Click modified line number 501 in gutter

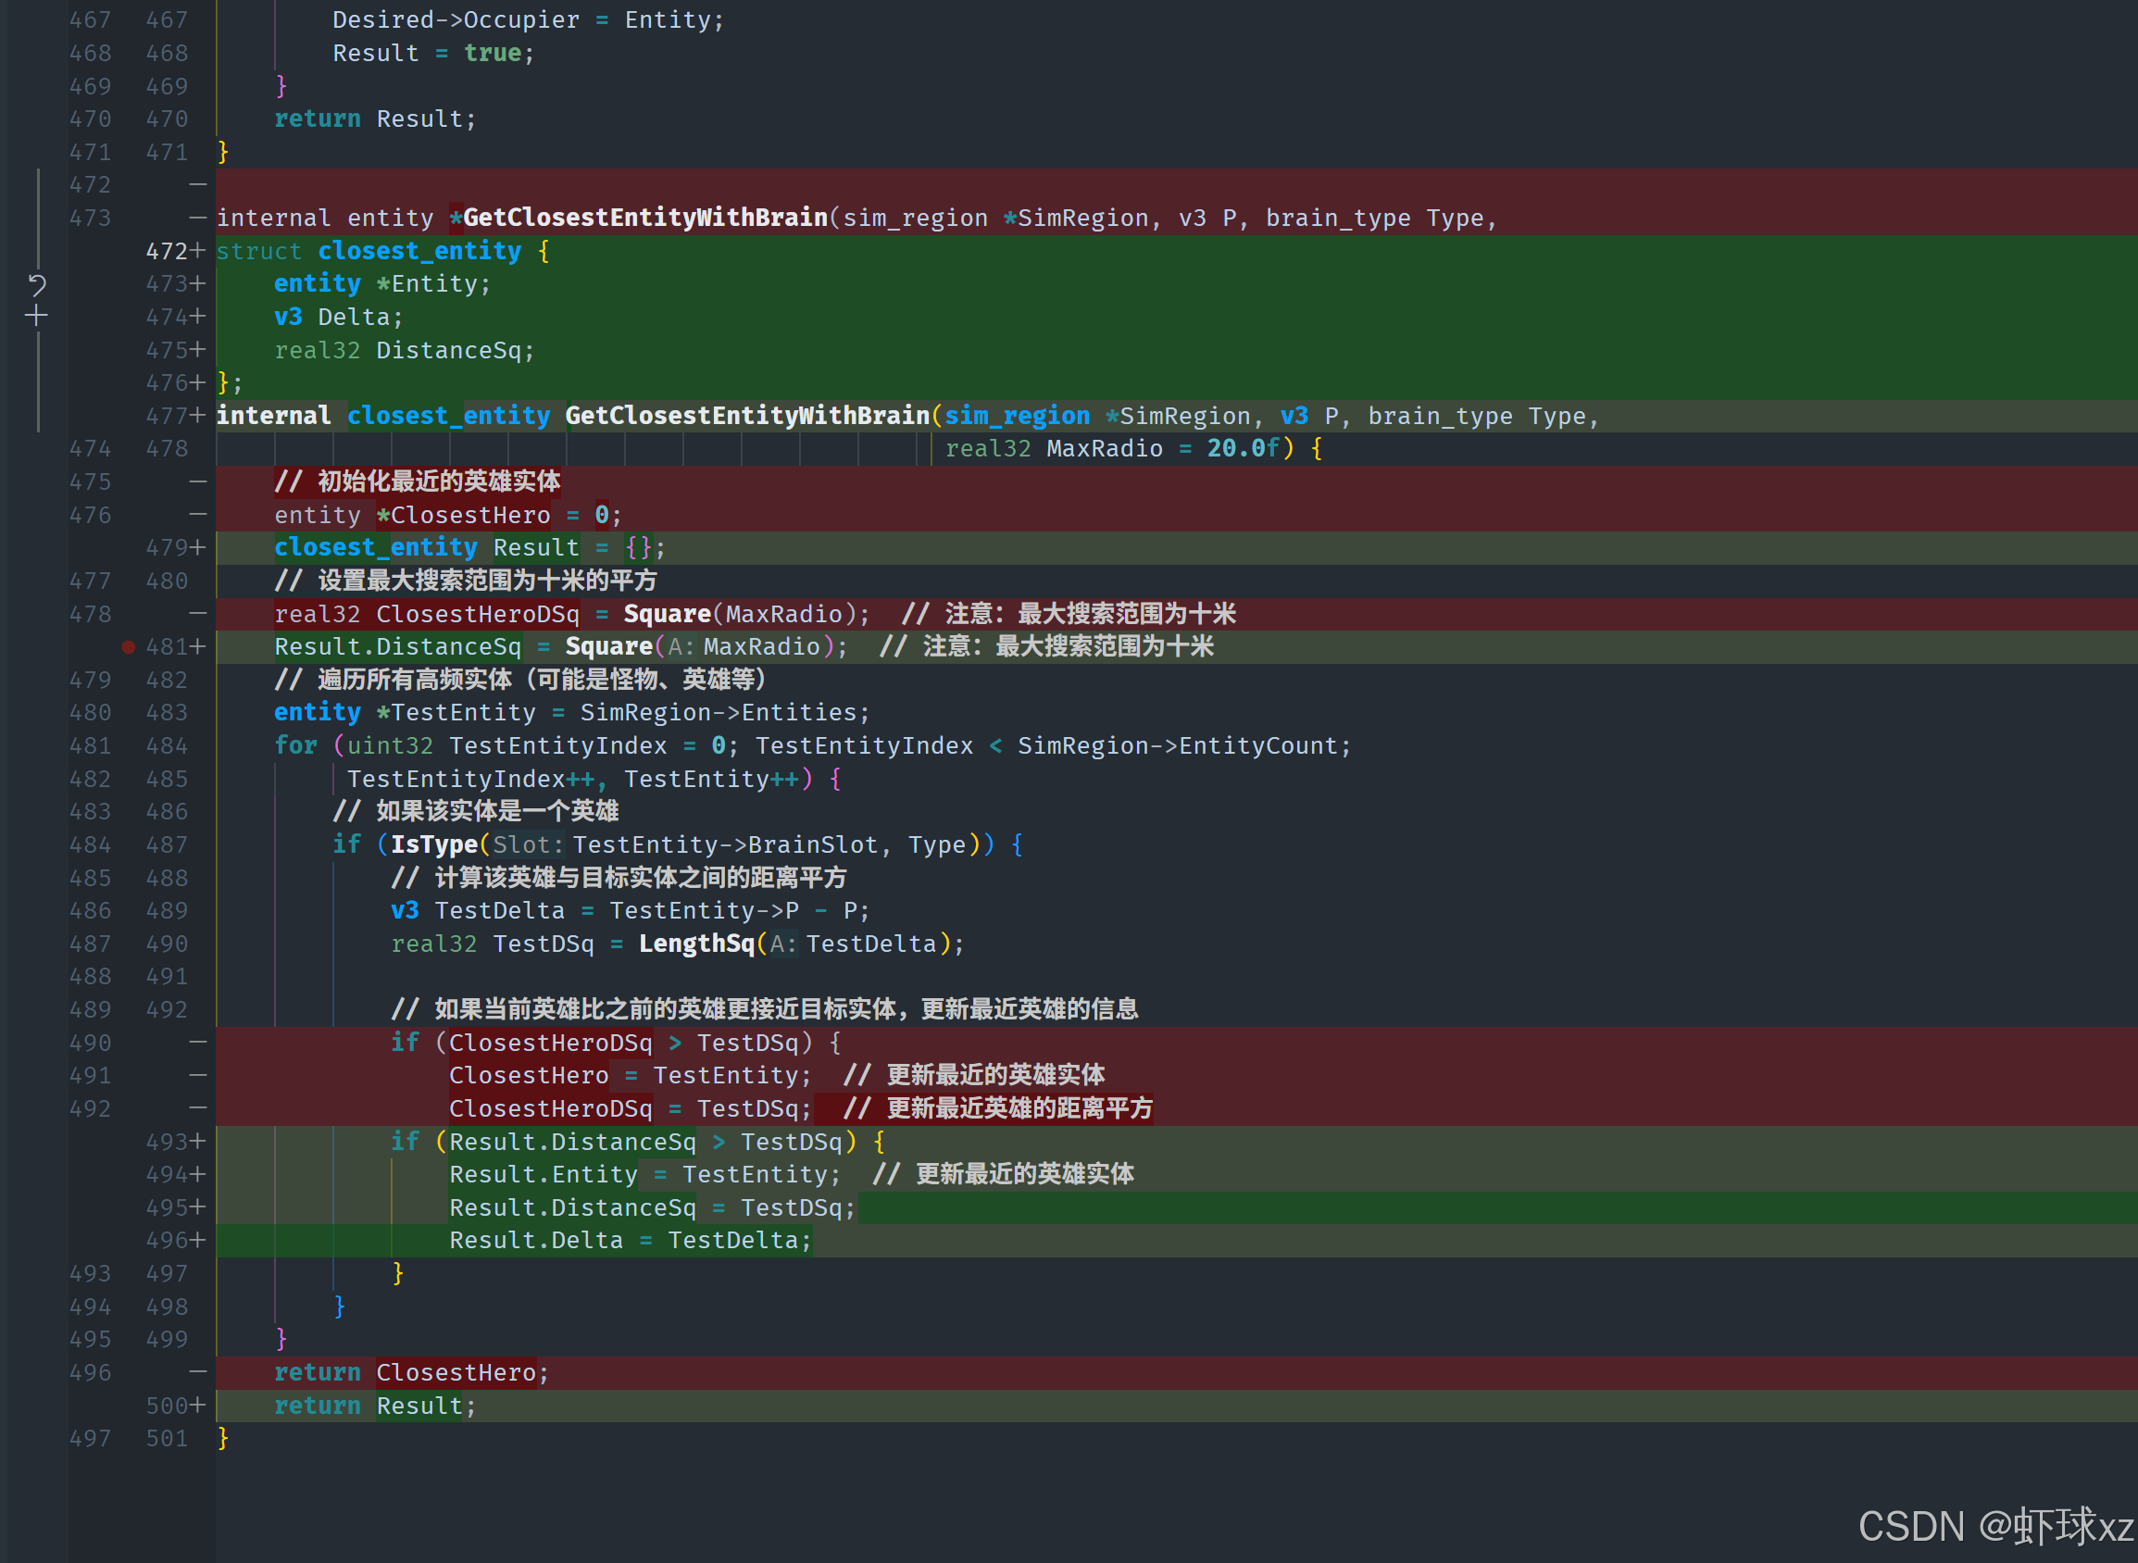click(x=167, y=1438)
